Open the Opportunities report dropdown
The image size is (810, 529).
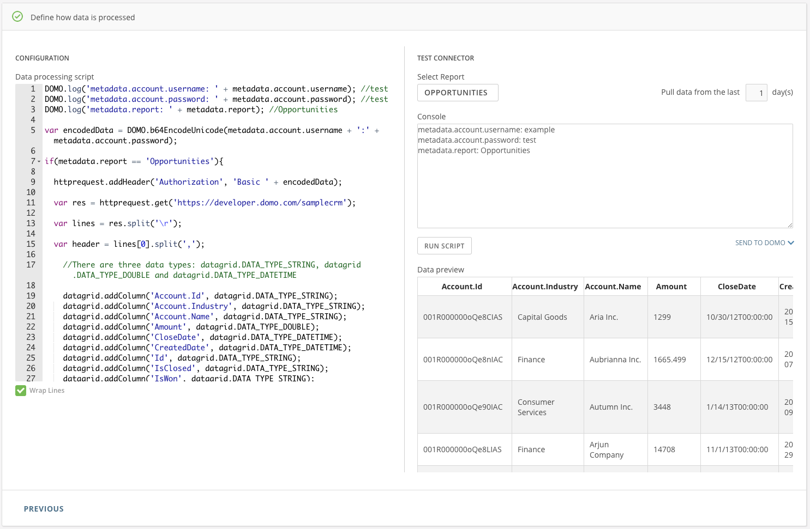[x=458, y=93]
